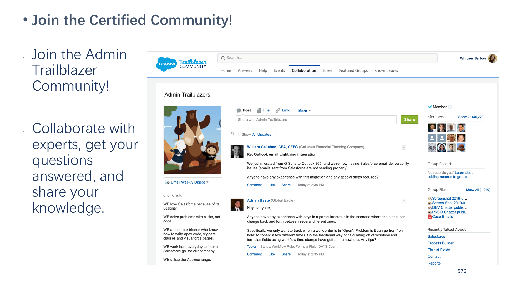
Task: Click the search magnifier icon in search bar
Action: [223, 58]
